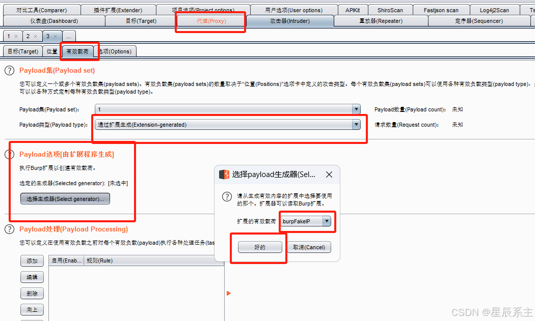Image resolution: width=535 pixels, height=321 pixels.
Task: Open the Extender plugin tab
Action: coord(118,10)
